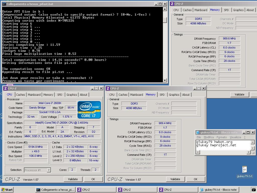The width and height of the screenshot is (257, 193).
Task: Click the Core Speed value 5194.9 MHz
Action: [x=36, y=147]
